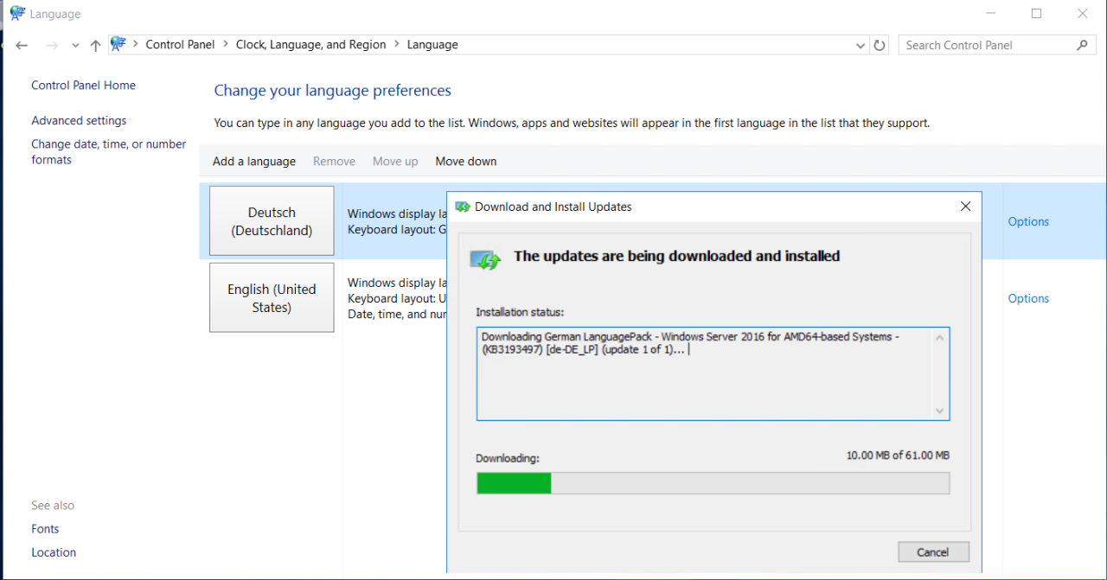Click the green download progress bar
This screenshot has height=580, width=1107.
coord(713,483)
